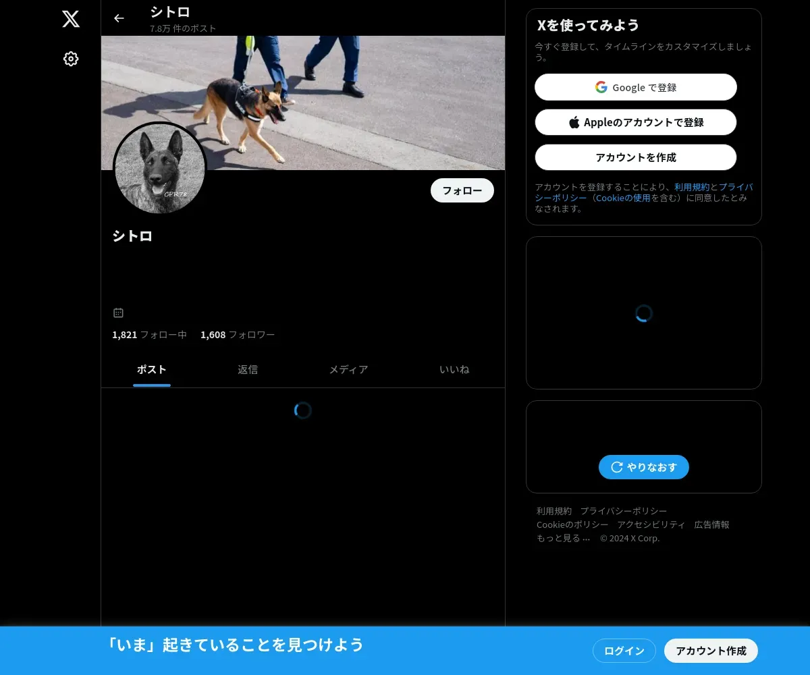The height and width of the screenshot is (675, 810).
Task: Open footer 利用規約 link
Action: tap(554, 511)
